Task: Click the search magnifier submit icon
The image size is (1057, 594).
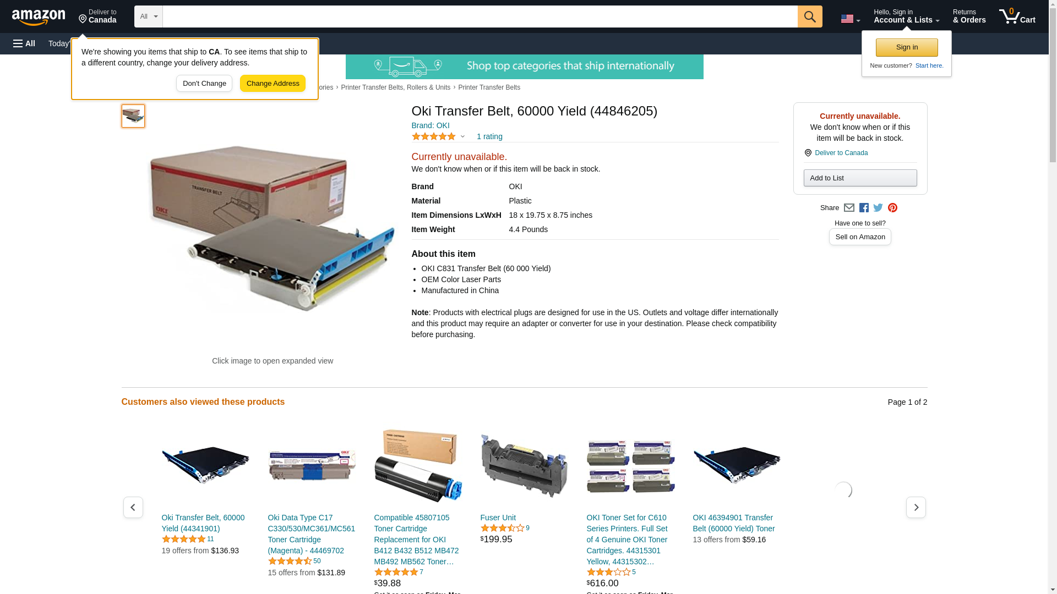Action: [x=810, y=16]
